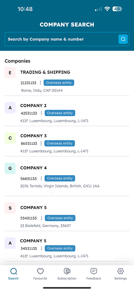
Task: Select the Search tab in the bottom bar
Action: (13, 274)
